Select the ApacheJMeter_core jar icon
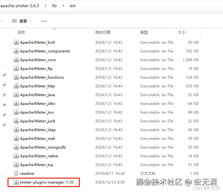The width and height of the screenshot is (223, 192). (x=16, y=60)
